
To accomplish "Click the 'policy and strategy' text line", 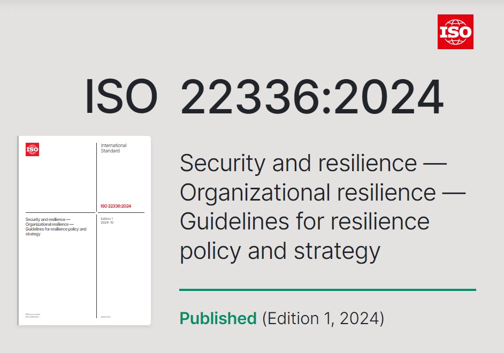I will coord(280,251).
